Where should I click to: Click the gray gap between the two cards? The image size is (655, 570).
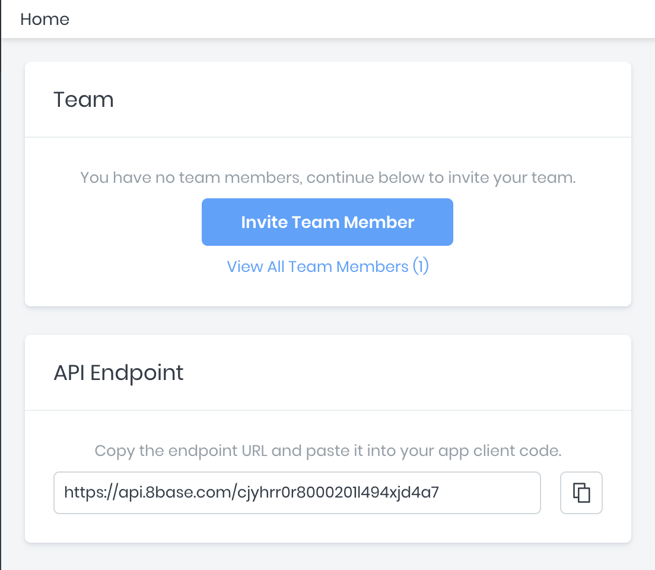pyautogui.click(x=327, y=321)
